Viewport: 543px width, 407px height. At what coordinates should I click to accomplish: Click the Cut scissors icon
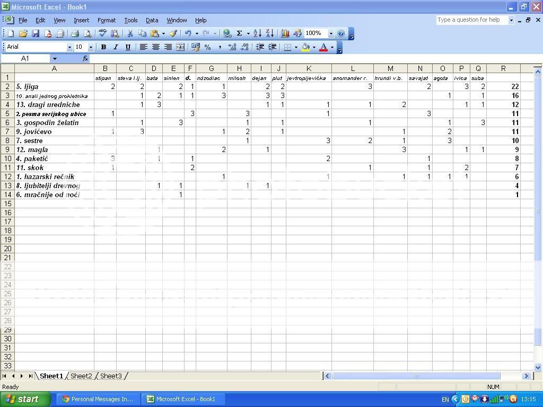click(129, 33)
